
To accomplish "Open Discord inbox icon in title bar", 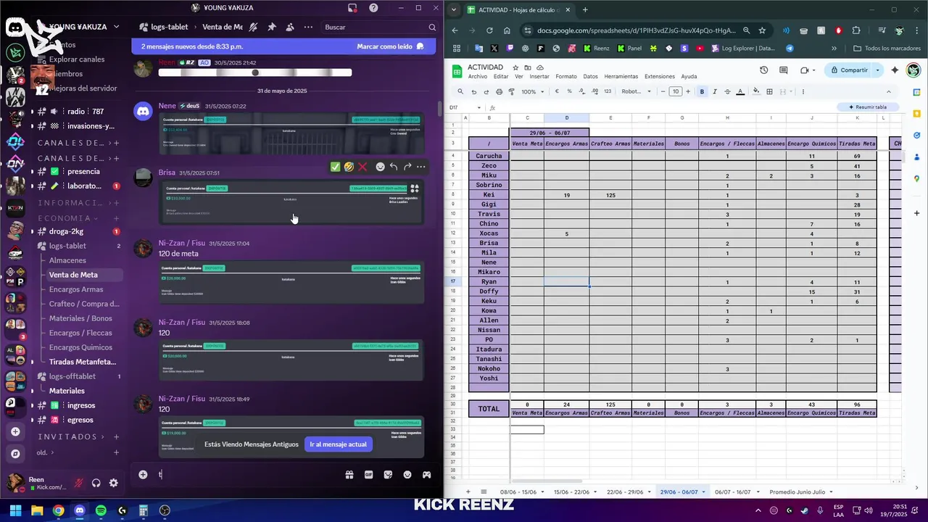I will pyautogui.click(x=352, y=8).
